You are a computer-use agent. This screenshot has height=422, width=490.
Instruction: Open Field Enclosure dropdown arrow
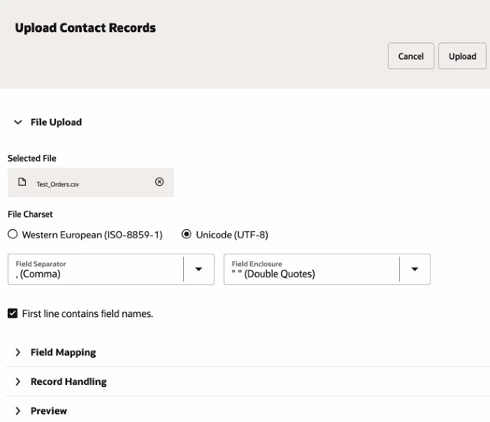[415, 270]
